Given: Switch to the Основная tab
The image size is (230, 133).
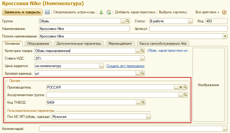Looking at the screenshot, I should [12, 44].
